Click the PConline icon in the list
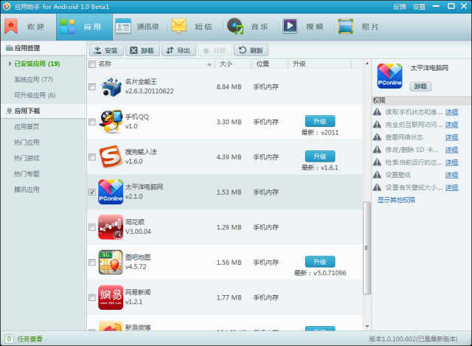Screen dimensions: 472x346 (111, 192)
